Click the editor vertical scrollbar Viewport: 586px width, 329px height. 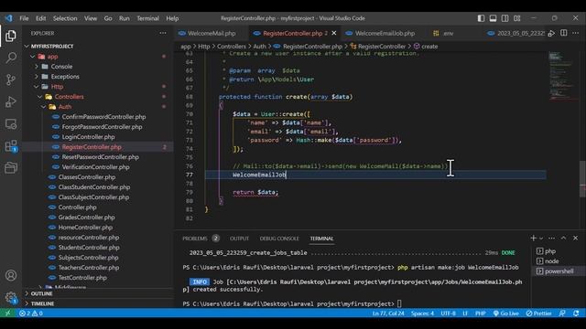[x=582, y=179]
